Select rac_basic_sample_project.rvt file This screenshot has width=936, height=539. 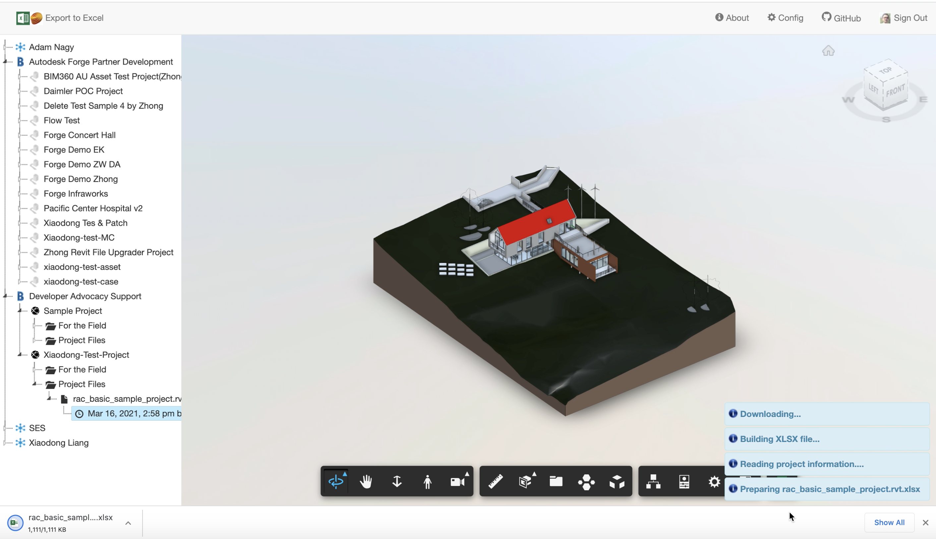pos(127,399)
